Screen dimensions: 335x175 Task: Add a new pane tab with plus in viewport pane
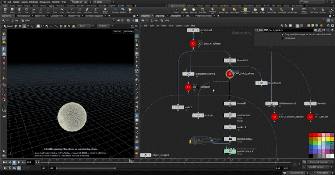pos(109,16)
